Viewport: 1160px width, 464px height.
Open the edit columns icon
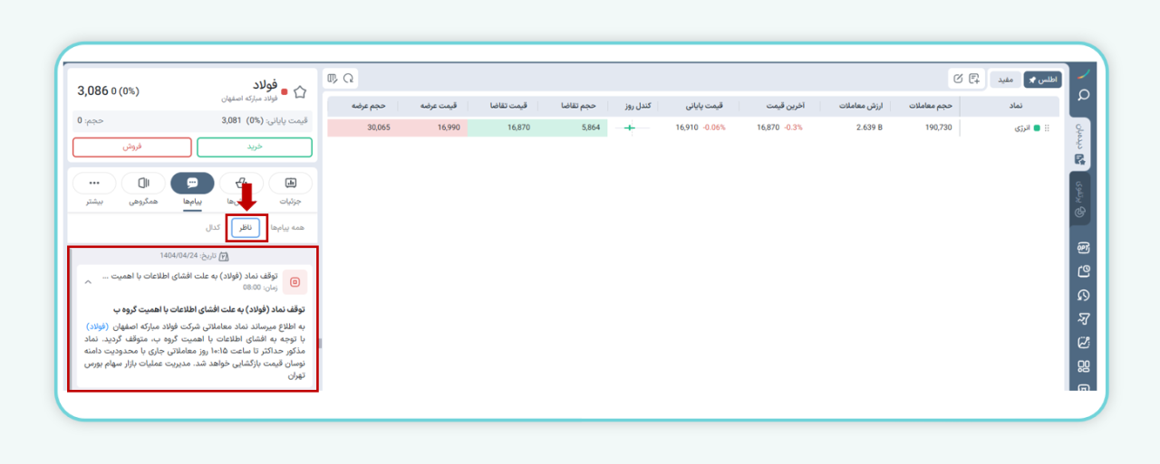click(x=333, y=79)
